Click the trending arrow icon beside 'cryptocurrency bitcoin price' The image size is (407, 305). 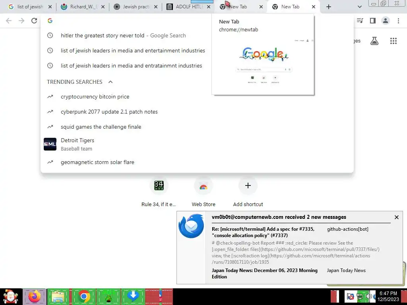point(50,97)
